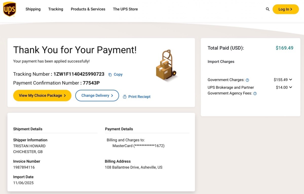Click the printer icon for receipt
Viewport: 304px width, 194px height.
[x=125, y=97]
